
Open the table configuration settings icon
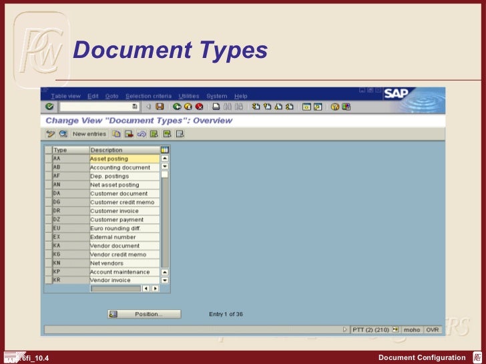click(165, 150)
